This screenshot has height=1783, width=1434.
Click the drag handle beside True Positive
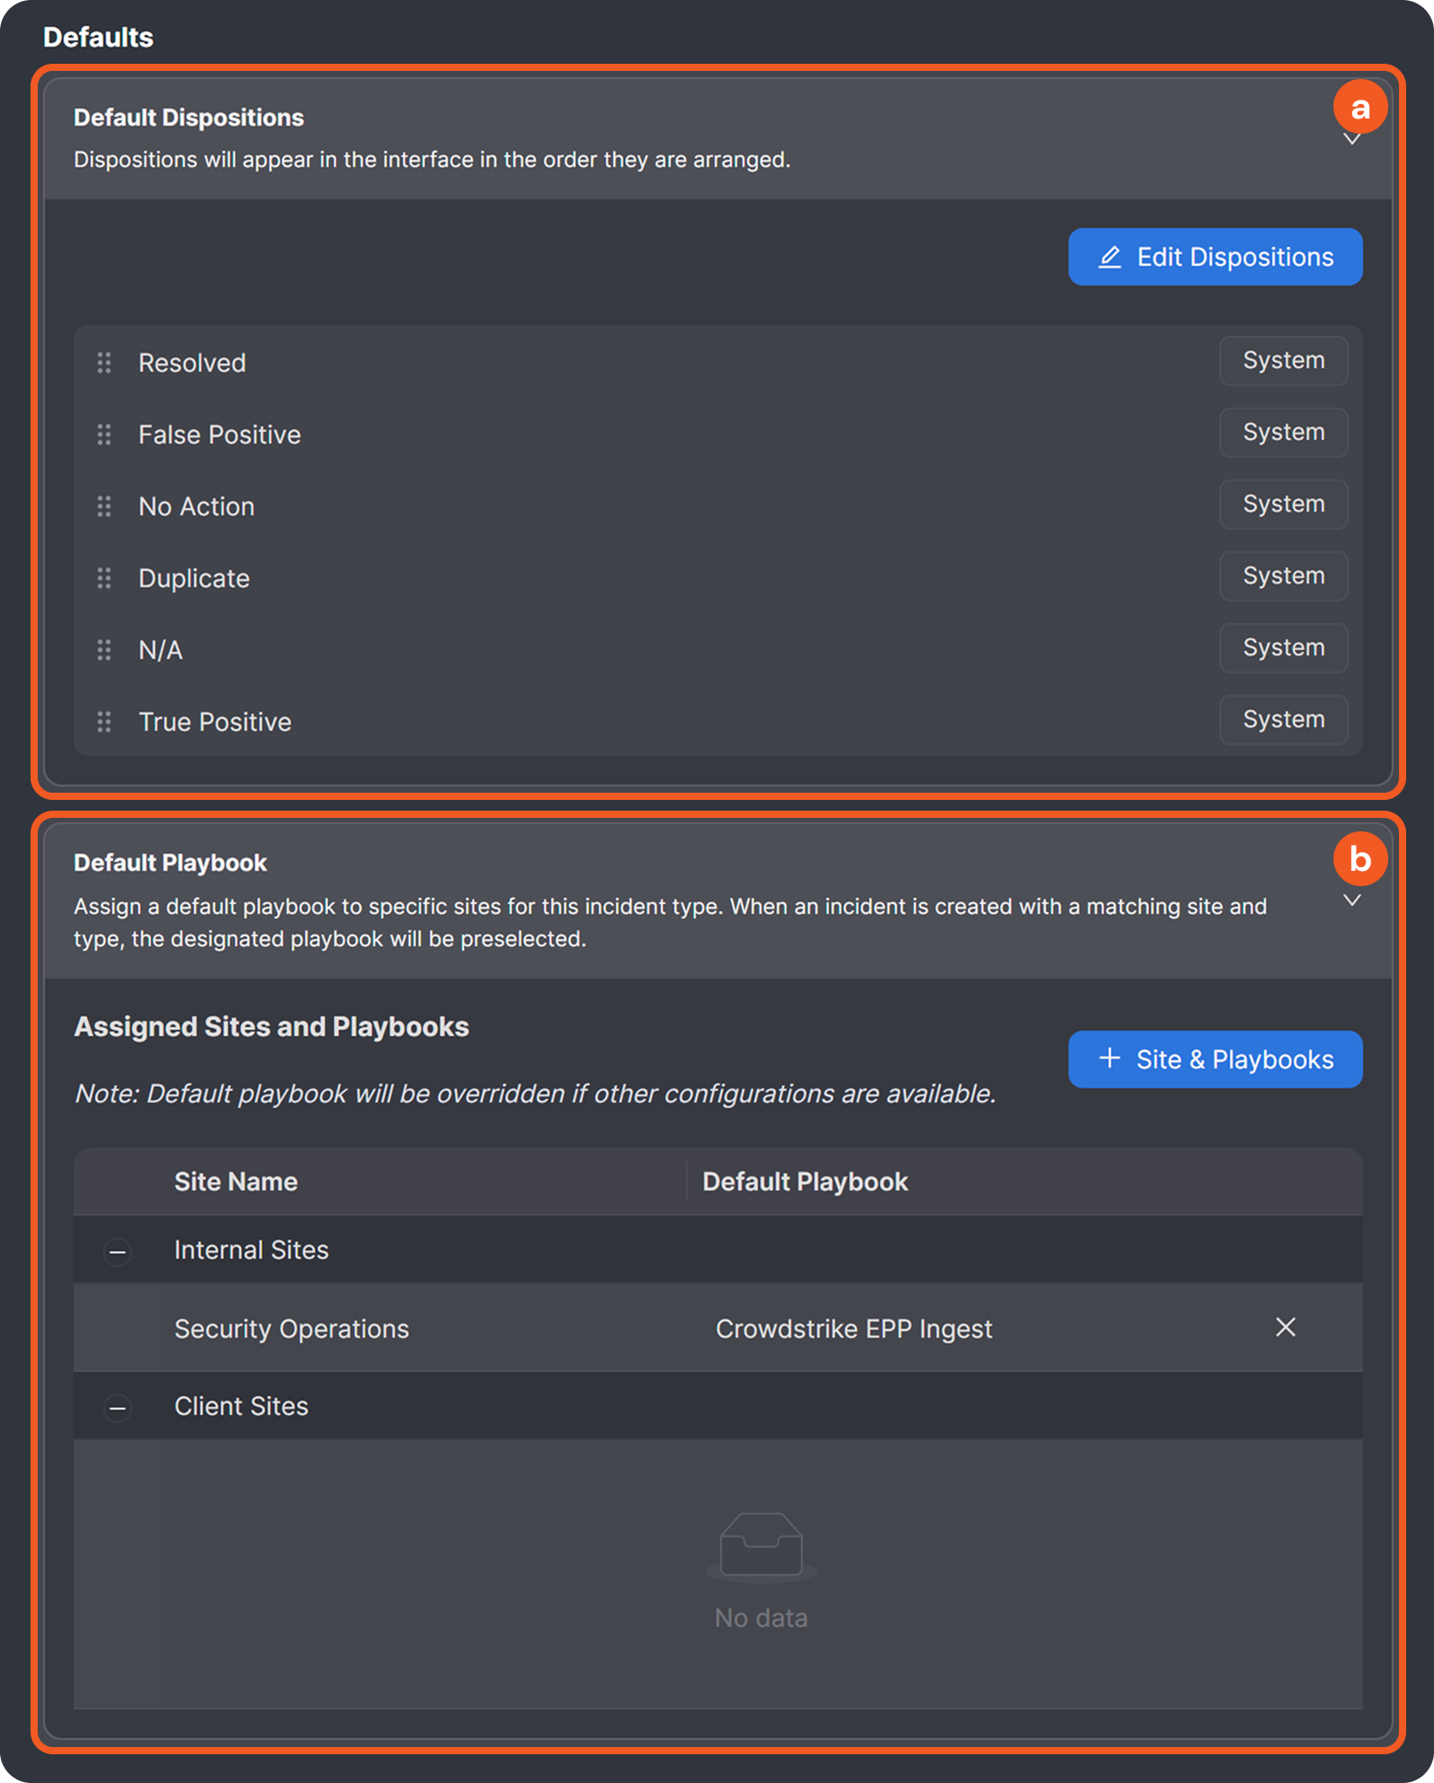point(104,722)
